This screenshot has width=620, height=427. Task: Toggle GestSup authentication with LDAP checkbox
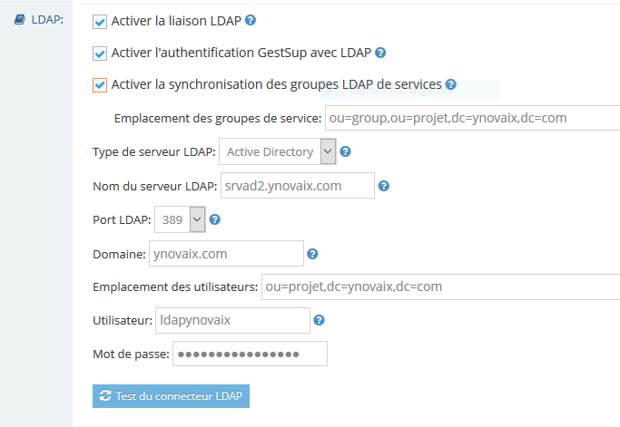click(100, 53)
